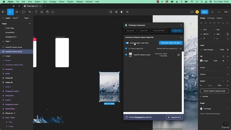This screenshot has width=231, height=130.
Task: Select the Pen tool
Action: pyautogui.click(x=30, y=12)
